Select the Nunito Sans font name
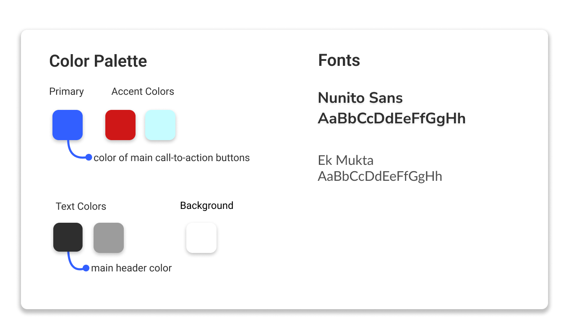 pos(360,98)
